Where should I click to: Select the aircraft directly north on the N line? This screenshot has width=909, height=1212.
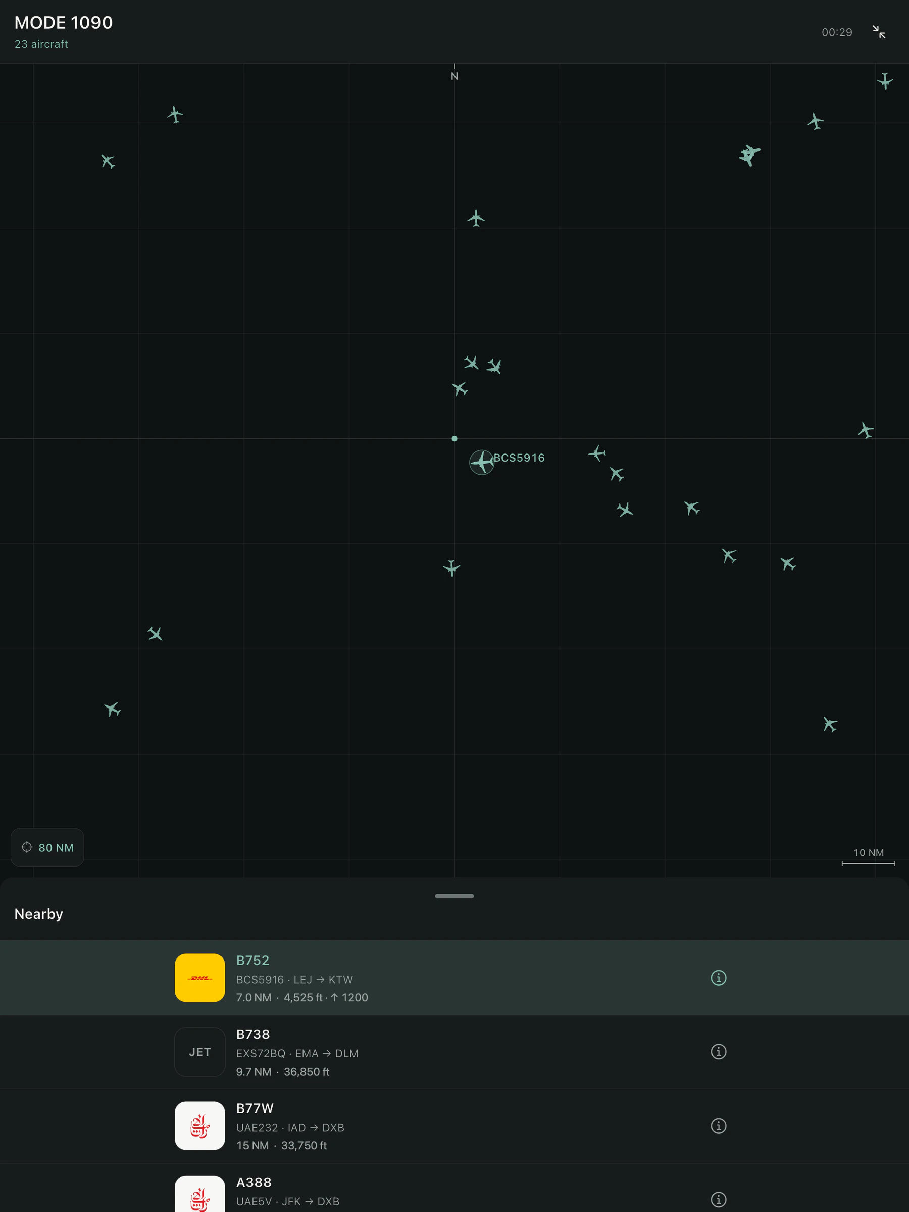click(x=476, y=218)
